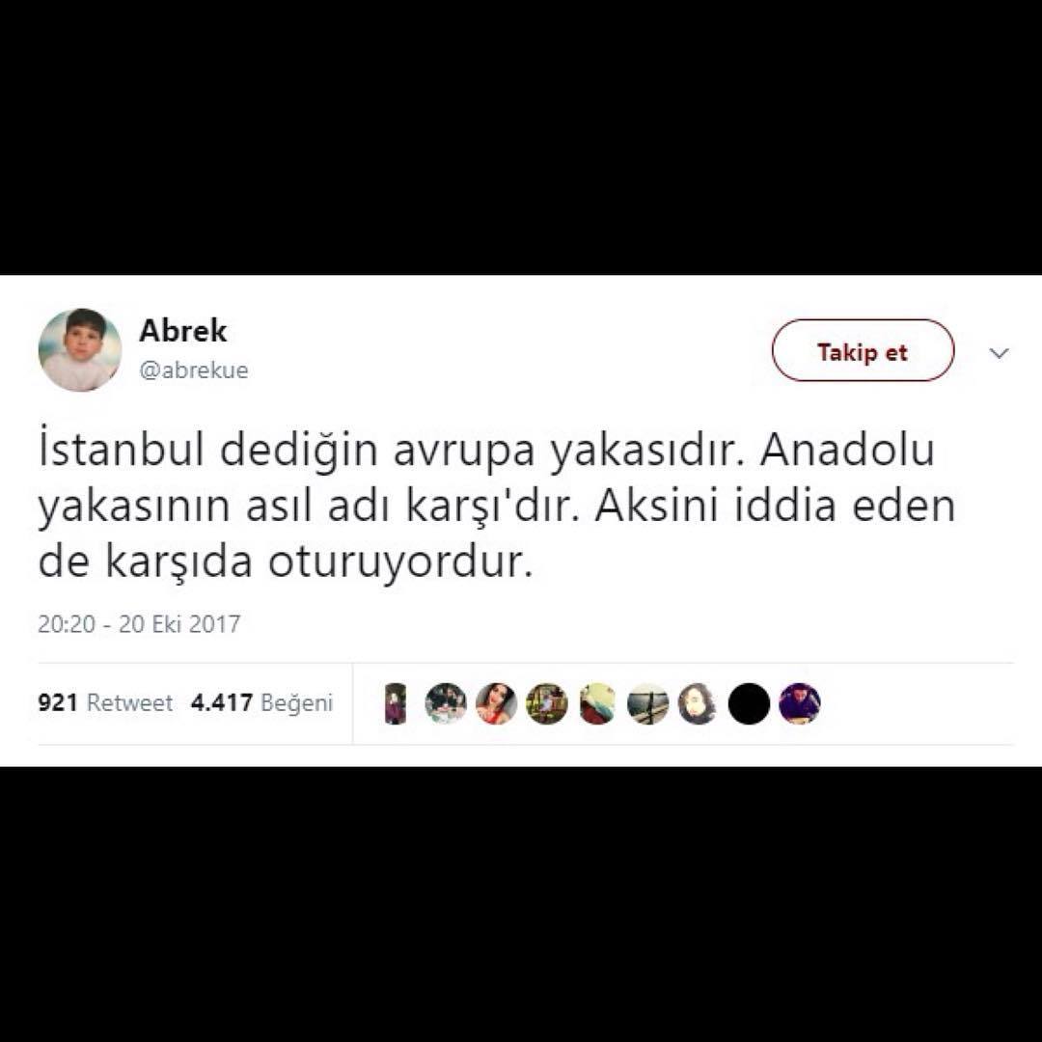Image resolution: width=1042 pixels, height=1042 pixels.
Task: Open the Abrek display name link
Action: point(182,330)
